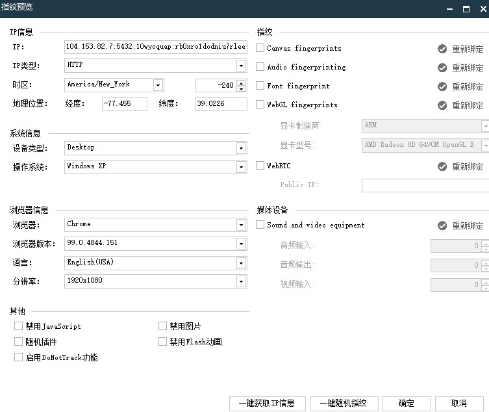The width and height of the screenshot is (489, 412).
Task: Enable Audio fingerprinting checkbox
Action: click(260, 66)
